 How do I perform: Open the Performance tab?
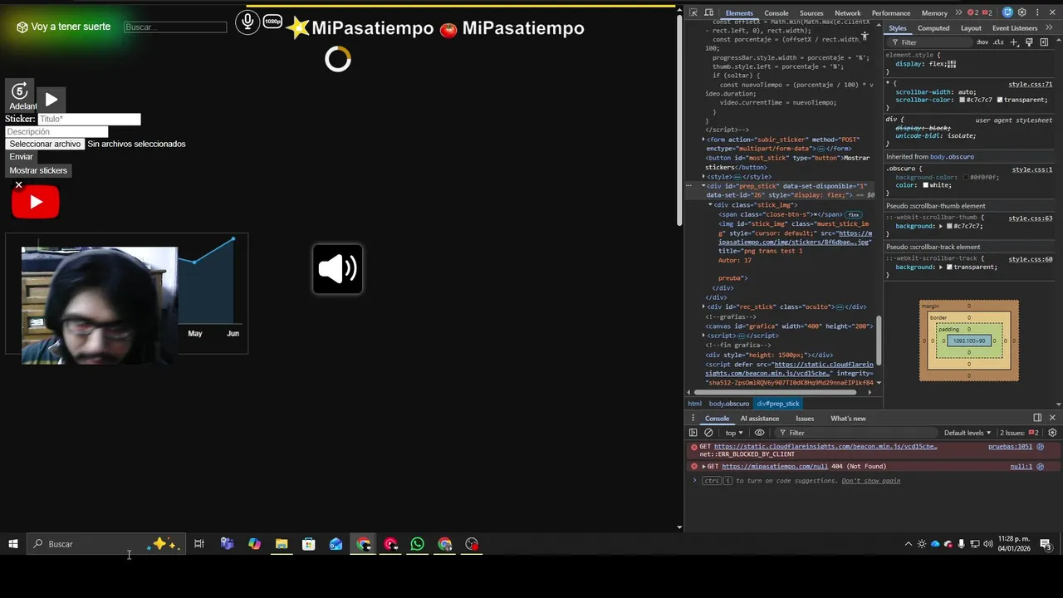point(891,12)
